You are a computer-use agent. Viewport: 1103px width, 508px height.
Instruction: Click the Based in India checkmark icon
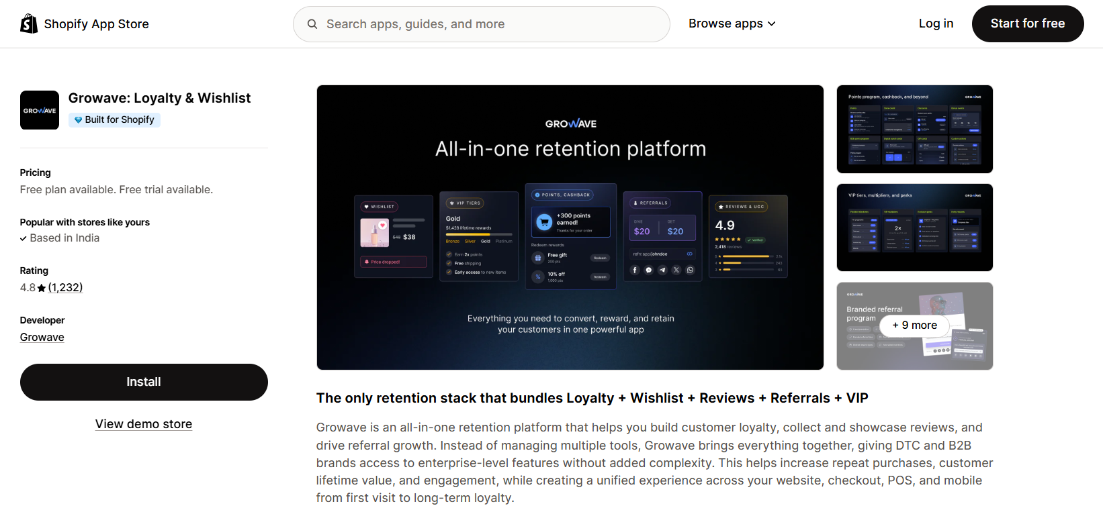pos(24,238)
